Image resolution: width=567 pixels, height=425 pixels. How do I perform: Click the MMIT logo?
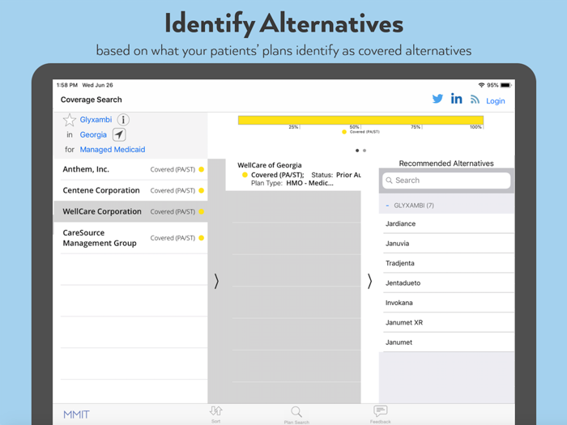77,414
